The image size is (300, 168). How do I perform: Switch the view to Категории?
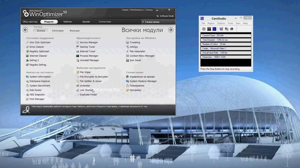pos(58,31)
